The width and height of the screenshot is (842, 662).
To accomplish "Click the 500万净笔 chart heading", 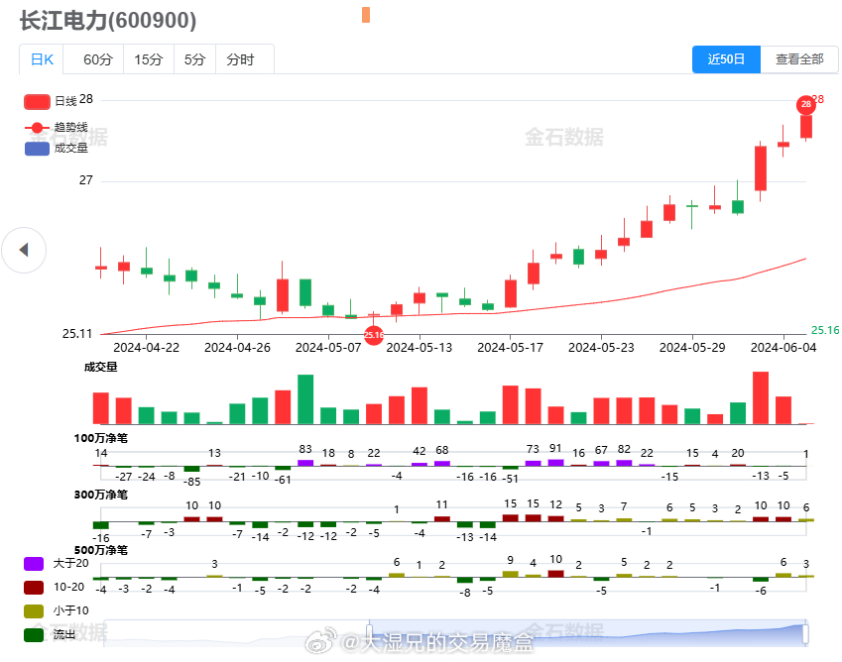I will click(x=101, y=550).
